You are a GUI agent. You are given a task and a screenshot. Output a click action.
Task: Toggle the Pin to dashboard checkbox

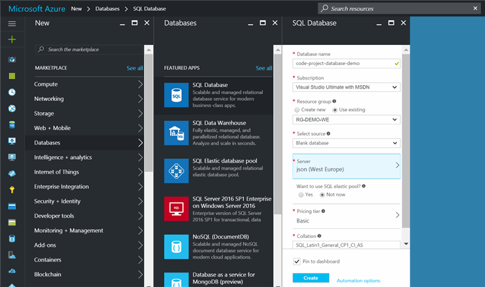[297, 261]
